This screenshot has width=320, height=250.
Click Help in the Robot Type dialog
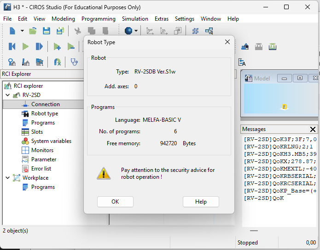coord(201,202)
